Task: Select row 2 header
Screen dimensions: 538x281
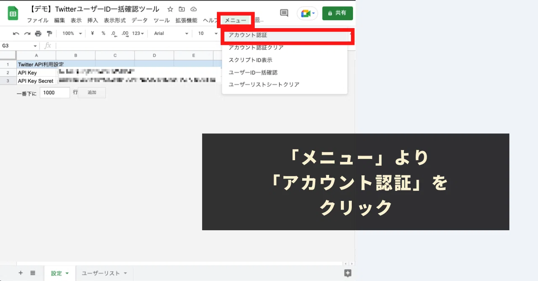Action: click(8, 73)
